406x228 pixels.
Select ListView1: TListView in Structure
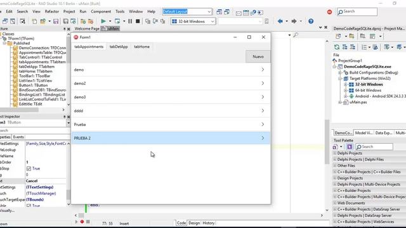click(36, 80)
